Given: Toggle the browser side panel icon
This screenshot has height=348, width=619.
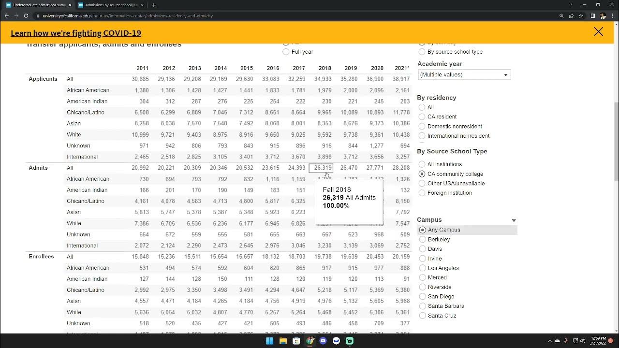Looking at the screenshot, I should 593,15.
